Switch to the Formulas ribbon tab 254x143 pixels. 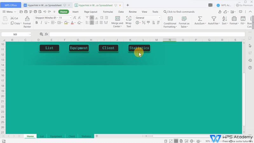click(108, 12)
